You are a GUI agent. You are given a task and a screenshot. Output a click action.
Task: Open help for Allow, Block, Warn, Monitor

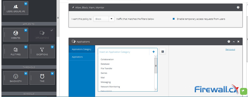click(238, 7)
